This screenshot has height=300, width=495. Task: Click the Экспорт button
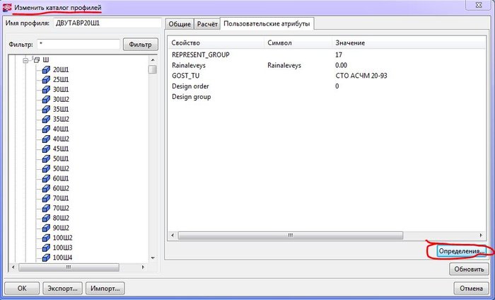pyautogui.click(x=62, y=288)
